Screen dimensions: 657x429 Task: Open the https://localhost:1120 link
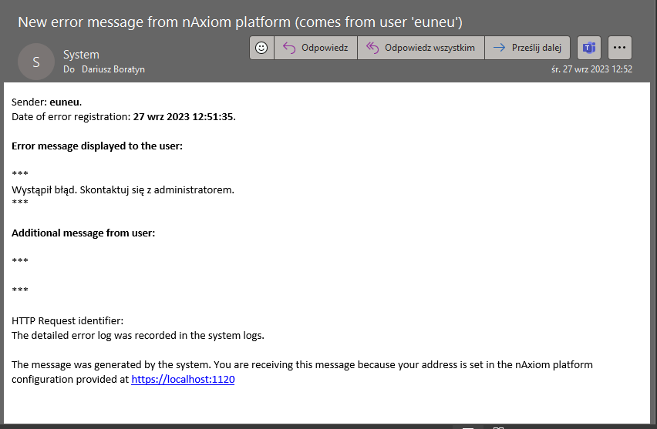point(183,379)
